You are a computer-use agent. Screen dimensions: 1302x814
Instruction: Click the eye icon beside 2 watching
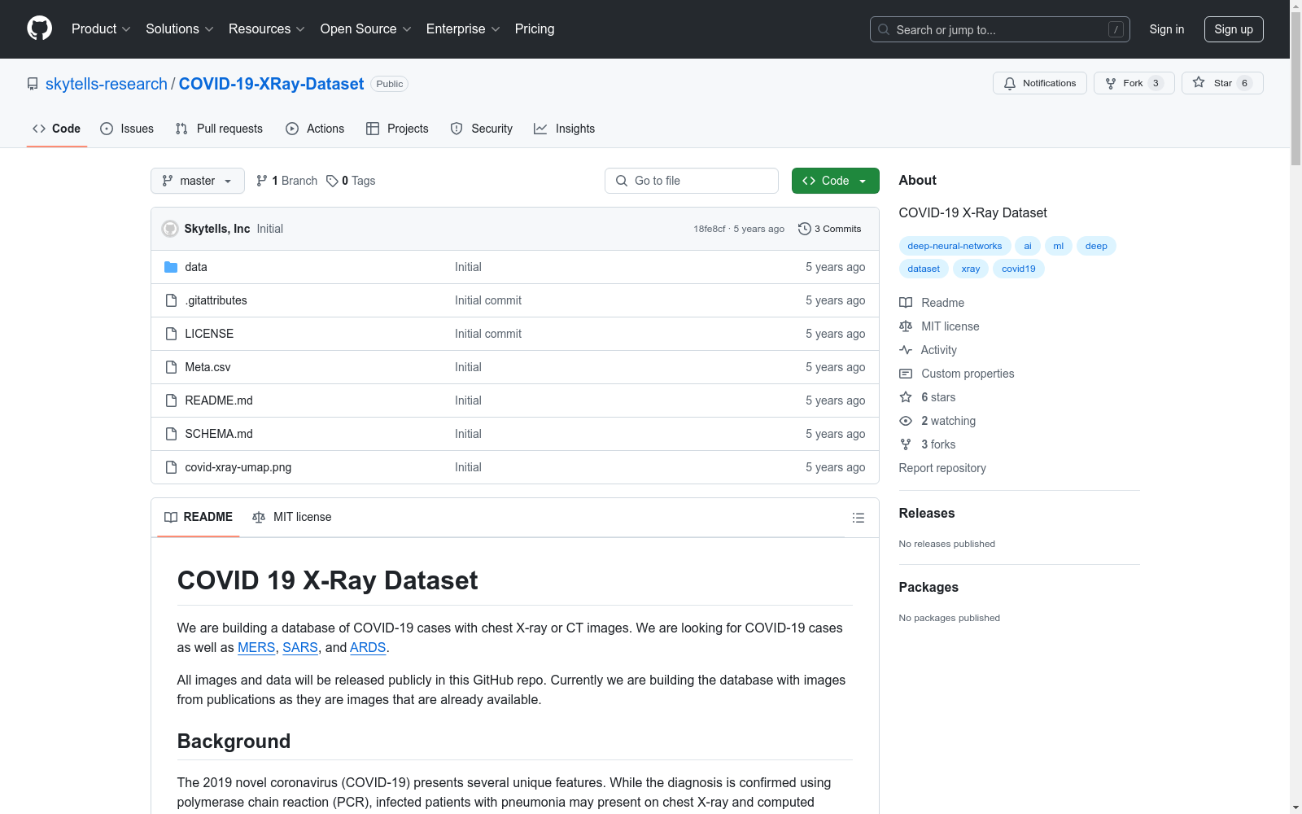tap(906, 421)
